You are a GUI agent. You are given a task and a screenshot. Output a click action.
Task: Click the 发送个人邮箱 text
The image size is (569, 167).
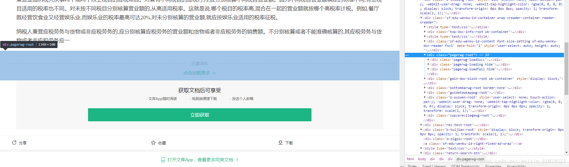pyautogui.click(x=242, y=99)
